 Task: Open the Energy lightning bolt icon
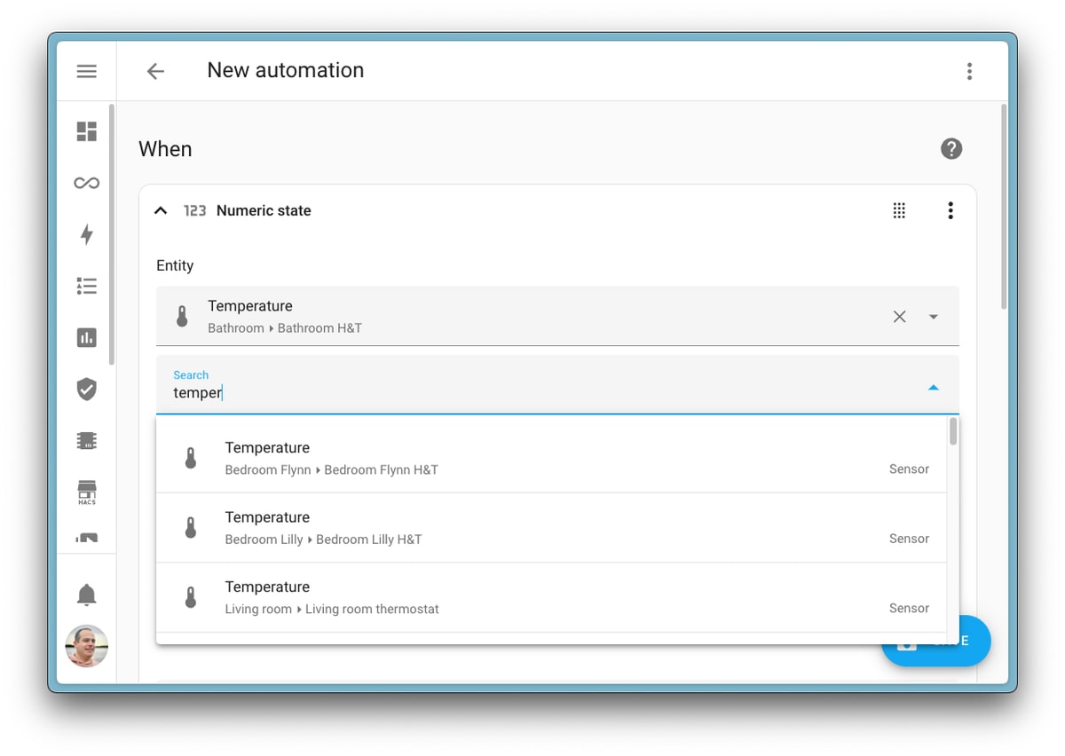86,234
